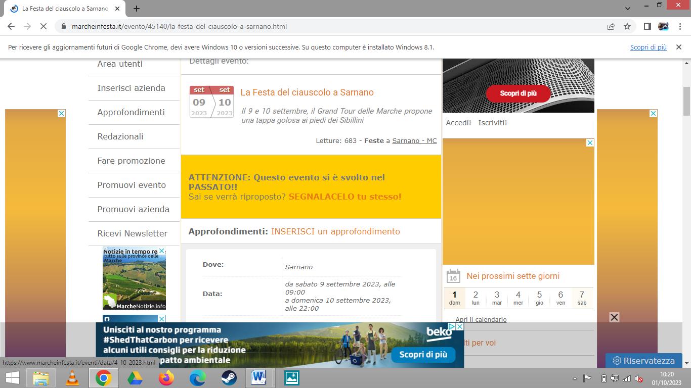Close the beko banner ad

459,326
